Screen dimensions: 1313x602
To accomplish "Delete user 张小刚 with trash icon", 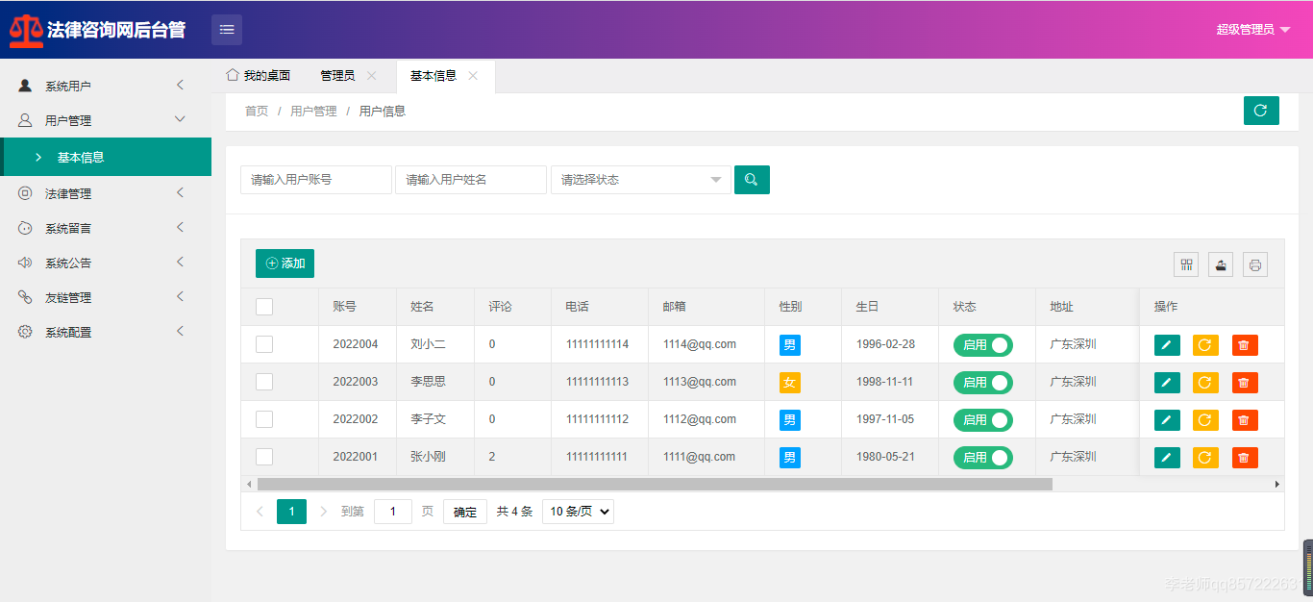I will tap(1245, 458).
